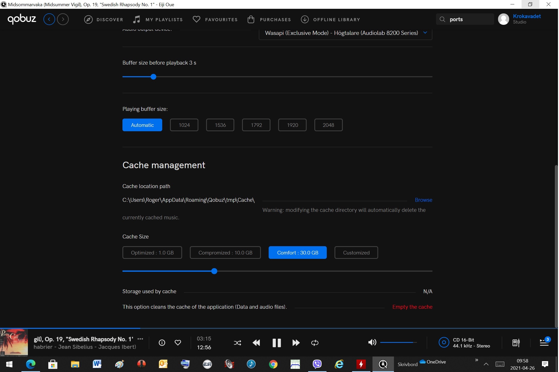This screenshot has width=559, height=372.
Task: Expand the audio output device dropdown
Action: click(x=346, y=33)
